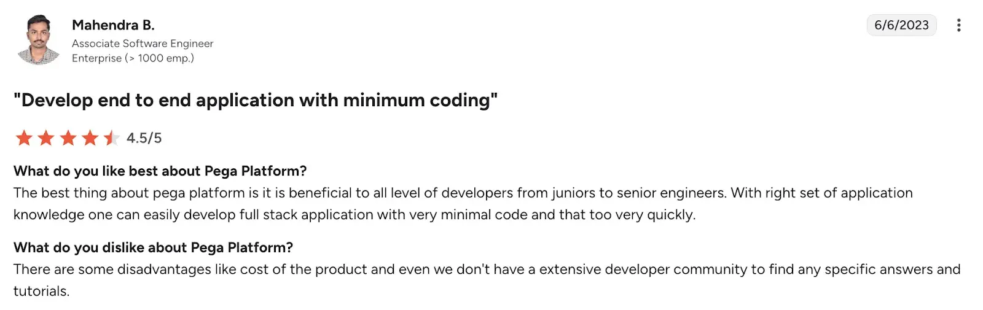Click the third rating star

click(x=68, y=138)
